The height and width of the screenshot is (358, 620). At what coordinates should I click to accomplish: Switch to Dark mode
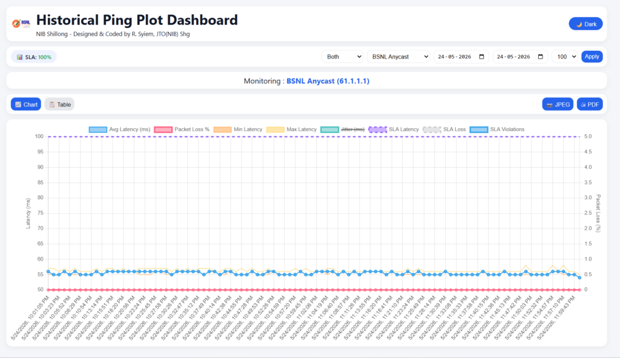[x=585, y=24]
